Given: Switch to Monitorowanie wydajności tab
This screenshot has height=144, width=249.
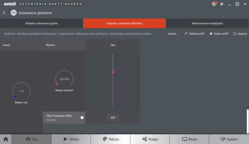Looking at the screenshot, I should point(207,23).
